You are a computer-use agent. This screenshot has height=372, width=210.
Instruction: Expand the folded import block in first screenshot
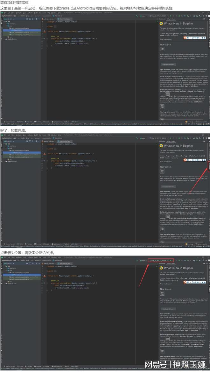pyautogui.click(x=55, y=27)
